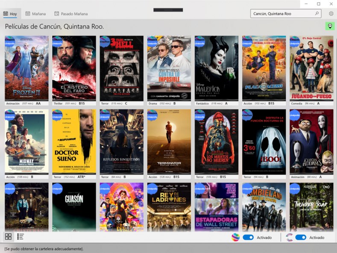Toggle the Cinépolis cartelera switch

pyautogui.click(x=301, y=237)
